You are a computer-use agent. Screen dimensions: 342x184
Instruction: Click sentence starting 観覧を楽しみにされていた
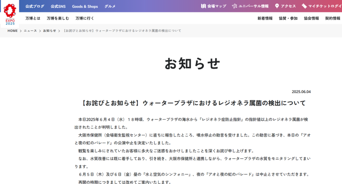[x=166, y=151]
